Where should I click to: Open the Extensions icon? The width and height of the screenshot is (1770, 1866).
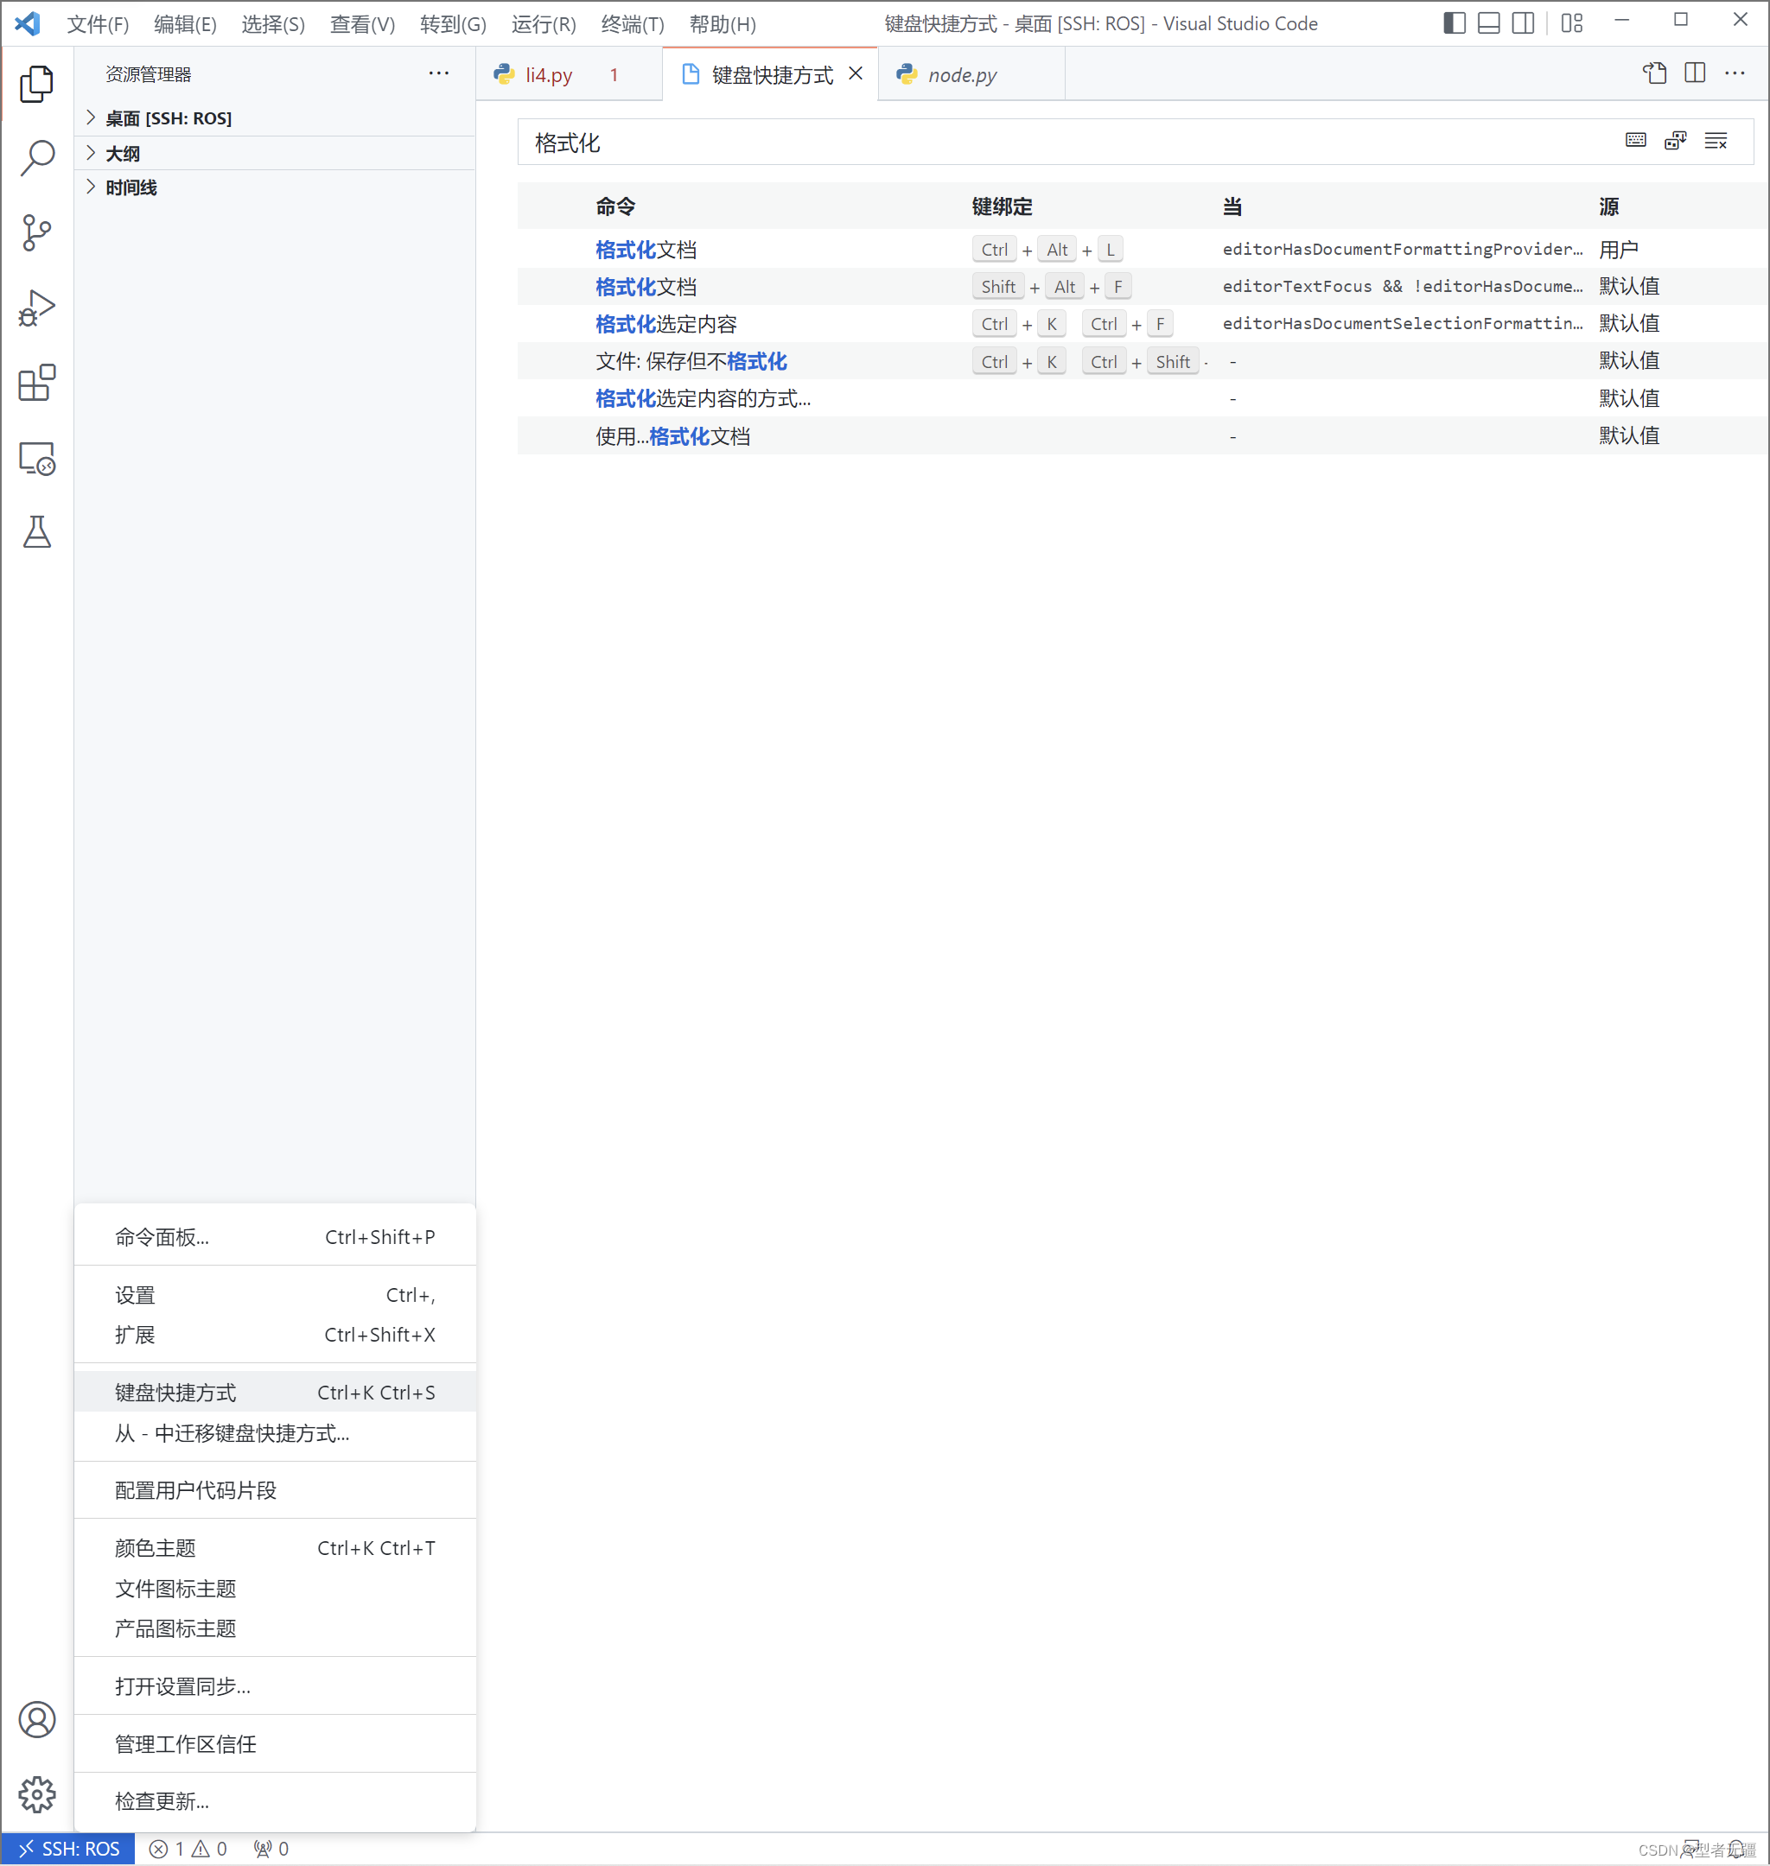37,383
